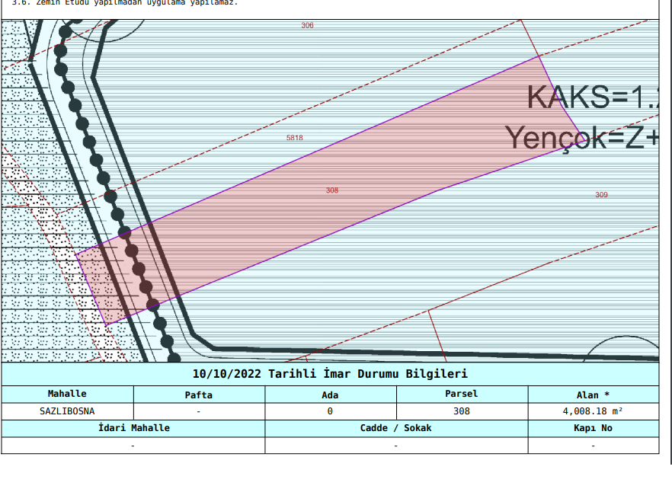This screenshot has width=672, height=492.
Task: Click the SAZLIBOSNA cell value
Action: pyautogui.click(x=67, y=411)
